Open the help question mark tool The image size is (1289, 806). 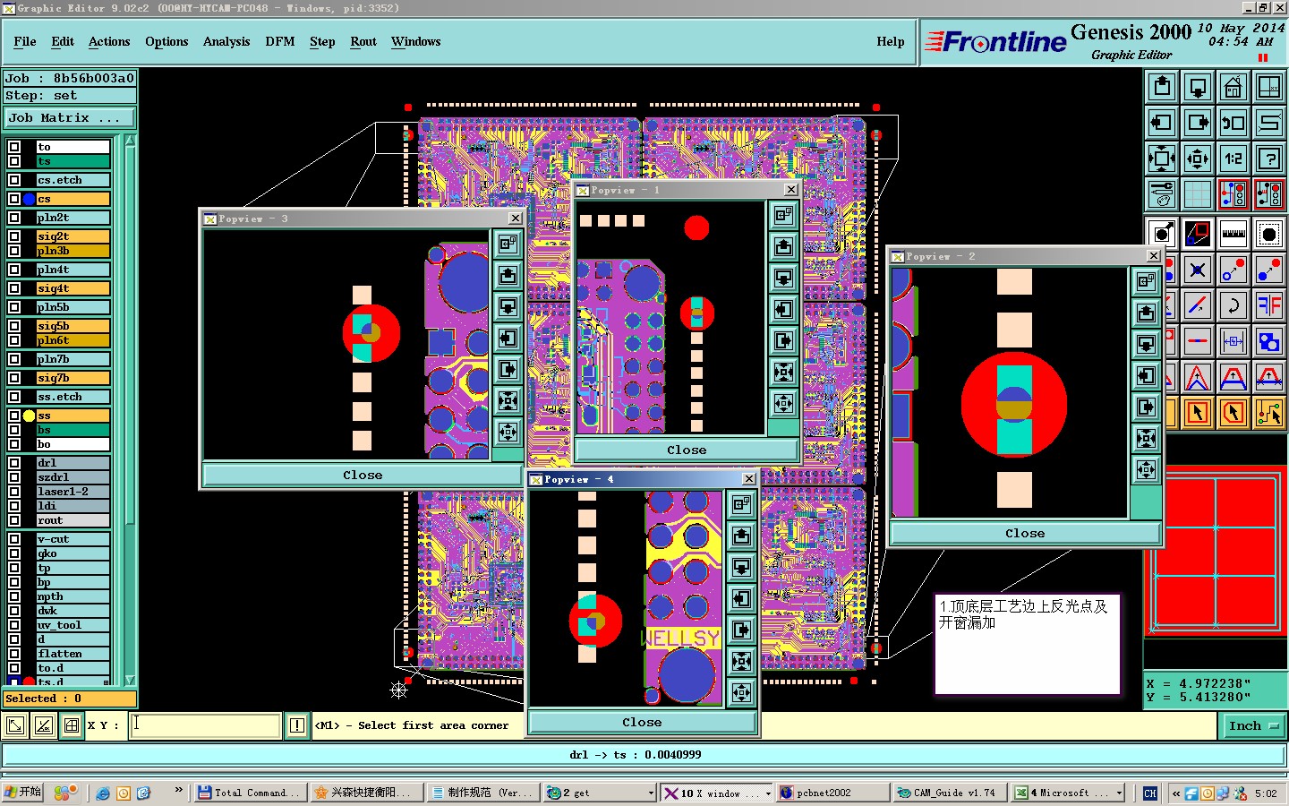pos(1269,159)
